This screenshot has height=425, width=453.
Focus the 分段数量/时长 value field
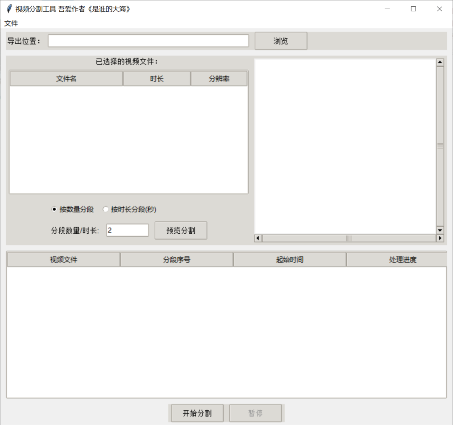pos(128,230)
